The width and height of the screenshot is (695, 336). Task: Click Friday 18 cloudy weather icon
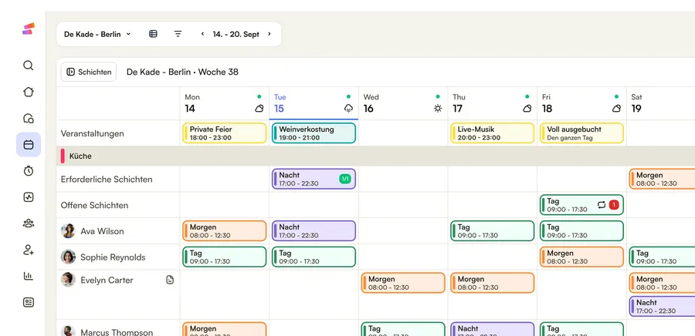[616, 109]
